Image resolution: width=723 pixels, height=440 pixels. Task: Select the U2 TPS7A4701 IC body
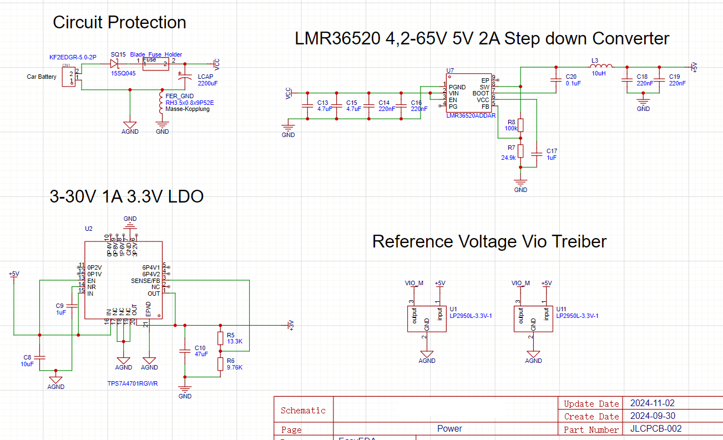pyautogui.click(x=123, y=280)
